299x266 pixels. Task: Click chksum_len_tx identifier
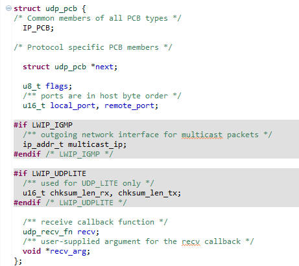coord(148,193)
